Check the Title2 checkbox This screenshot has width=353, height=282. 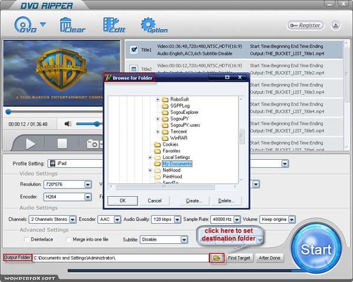tap(134, 69)
